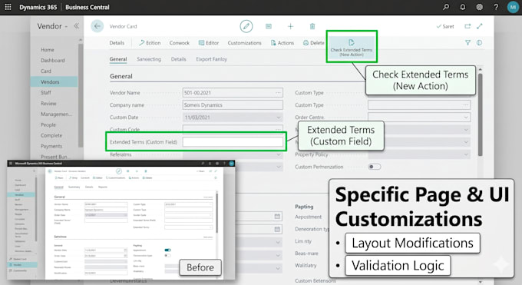Click the Dynamics 365 title
Viewport: 522px width, 285px height.
[x=38, y=7]
